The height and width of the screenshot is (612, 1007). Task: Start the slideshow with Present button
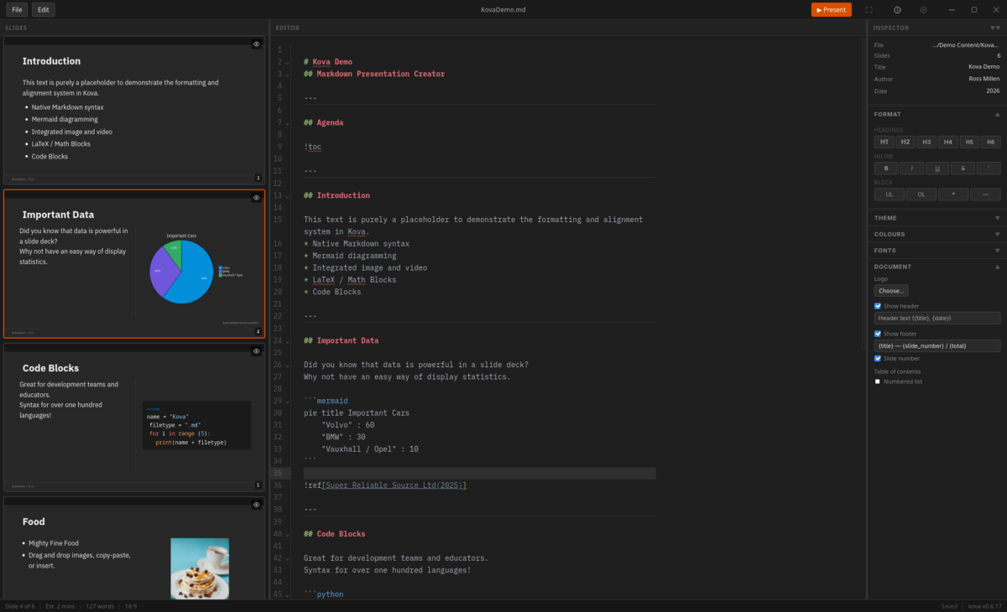(x=831, y=10)
